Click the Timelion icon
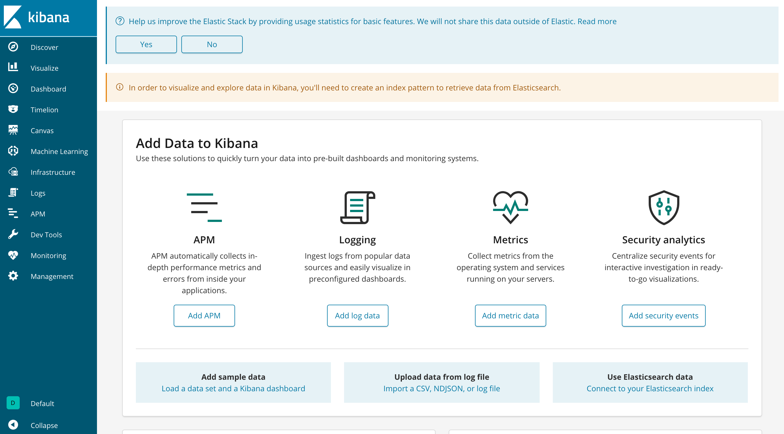Viewport: 784px width, 434px height. pyautogui.click(x=13, y=109)
